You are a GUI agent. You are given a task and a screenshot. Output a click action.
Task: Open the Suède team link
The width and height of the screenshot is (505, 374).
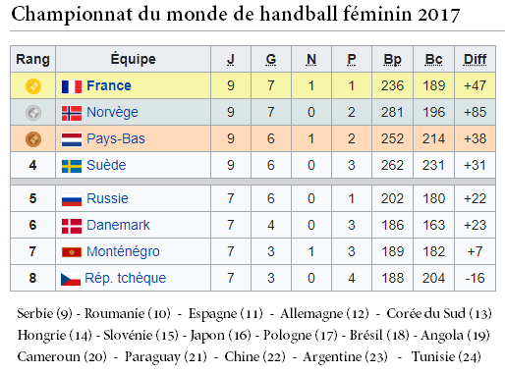106,165
